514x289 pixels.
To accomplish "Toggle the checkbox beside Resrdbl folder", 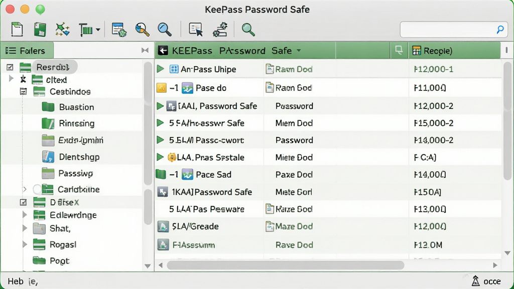I will point(10,67).
